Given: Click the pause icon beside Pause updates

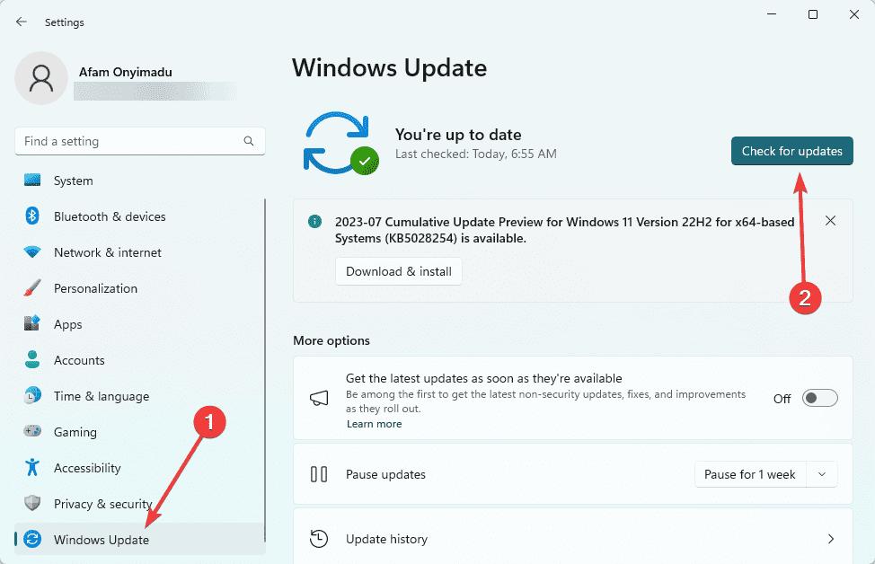Looking at the screenshot, I should (x=319, y=474).
